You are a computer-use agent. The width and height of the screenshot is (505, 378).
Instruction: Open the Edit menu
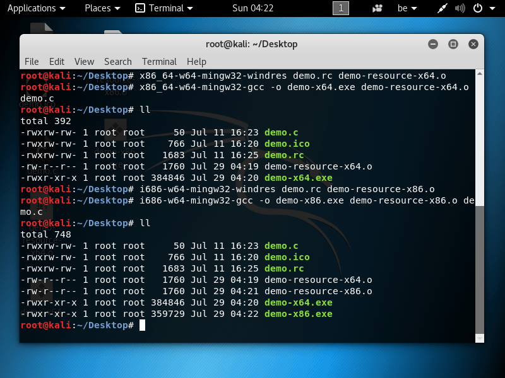[x=57, y=61]
